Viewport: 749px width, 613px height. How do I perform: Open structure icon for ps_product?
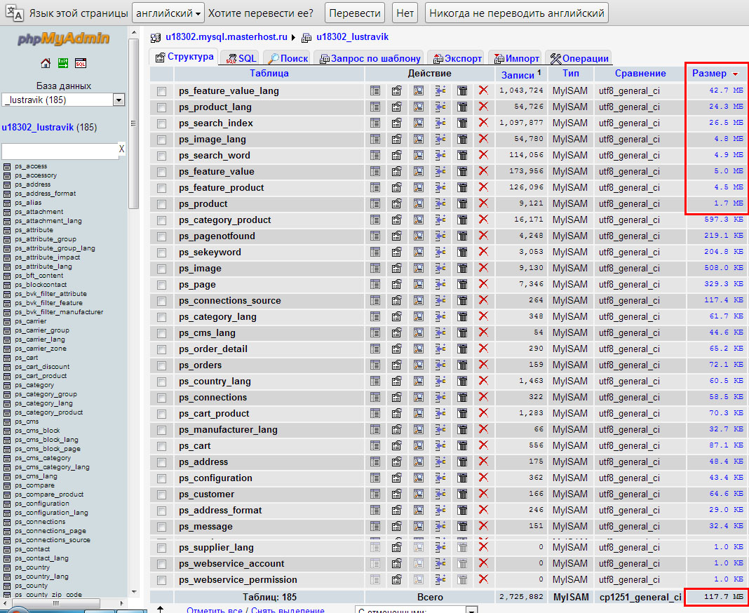point(396,203)
